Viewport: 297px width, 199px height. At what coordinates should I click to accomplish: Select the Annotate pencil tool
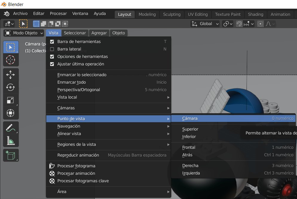[11, 128]
